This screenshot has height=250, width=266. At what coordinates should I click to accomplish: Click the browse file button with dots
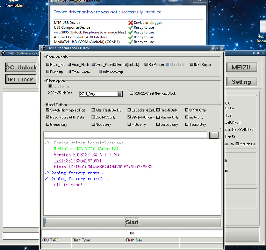tap(214, 135)
